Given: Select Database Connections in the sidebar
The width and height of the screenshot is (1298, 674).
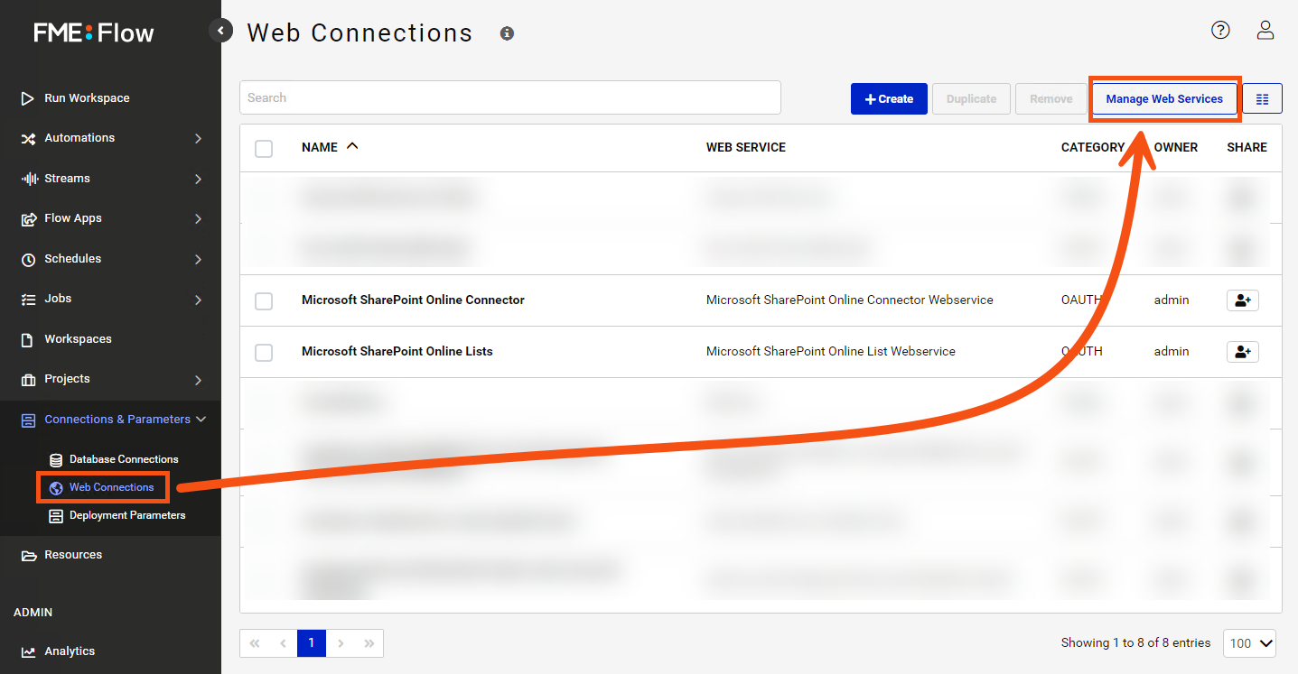Looking at the screenshot, I should (x=125, y=458).
